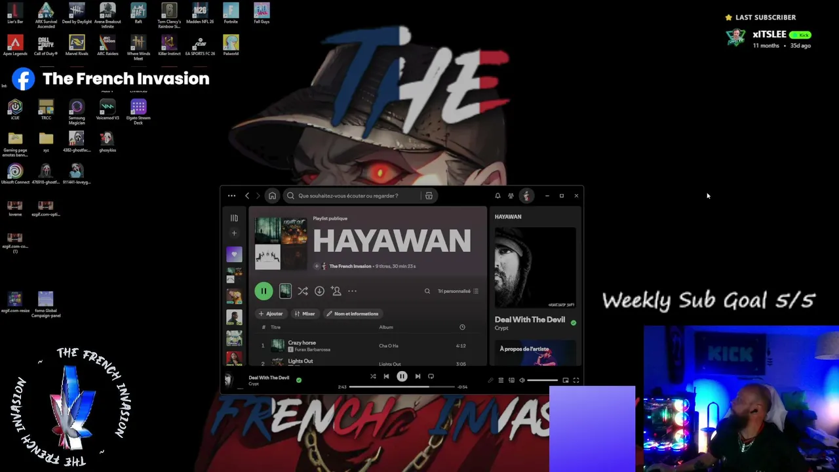Select the Lights Out track
Screen dimensions: 839x472
click(300, 361)
